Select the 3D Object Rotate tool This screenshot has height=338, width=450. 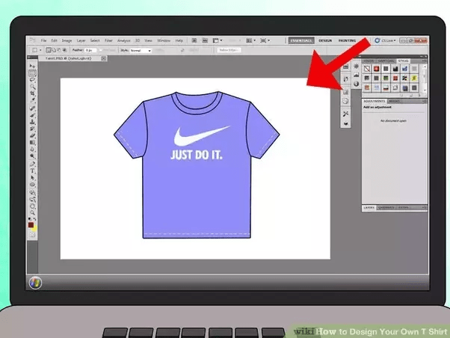tap(32, 192)
